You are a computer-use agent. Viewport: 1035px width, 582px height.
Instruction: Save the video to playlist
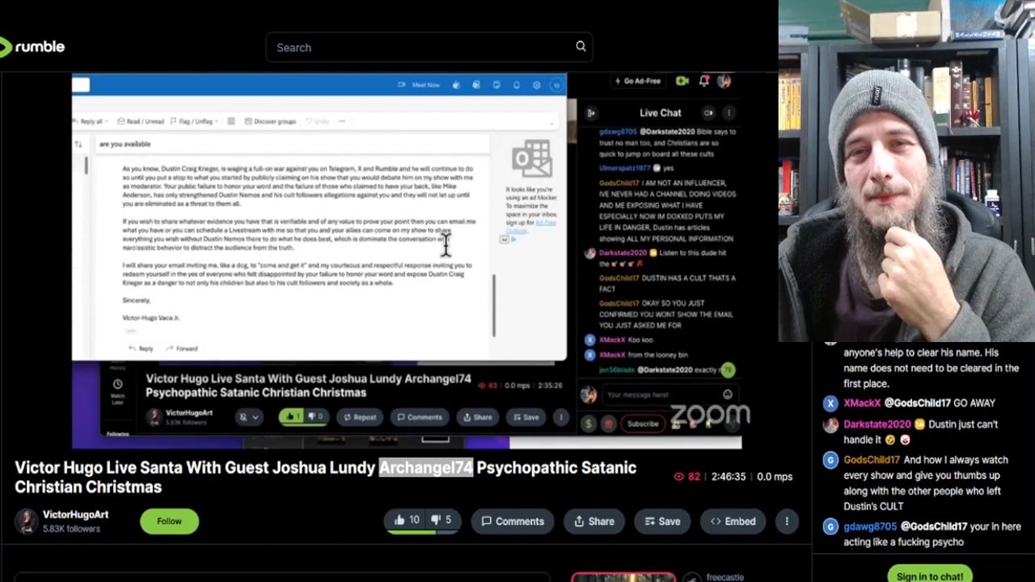coord(661,521)
